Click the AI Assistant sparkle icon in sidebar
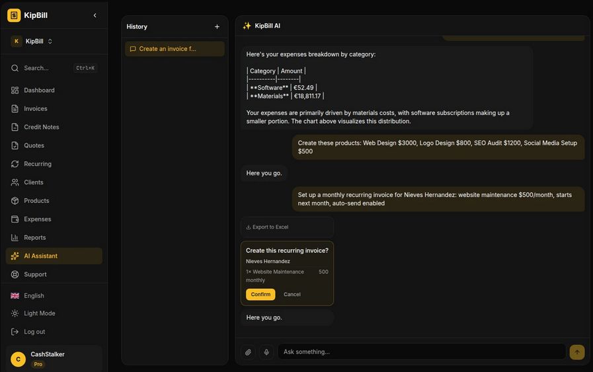Screen dimensions: 593x372 [x=15, y=256]
